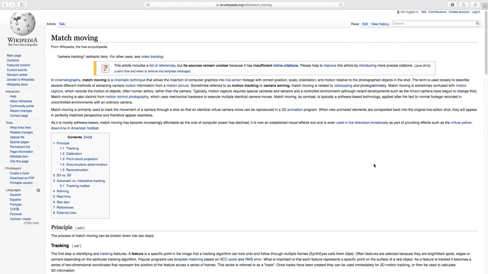Viewport: 488px width, 274px height.
Task: Show all tabs with the tab overview icon
Action: click(x=475, y=5)
